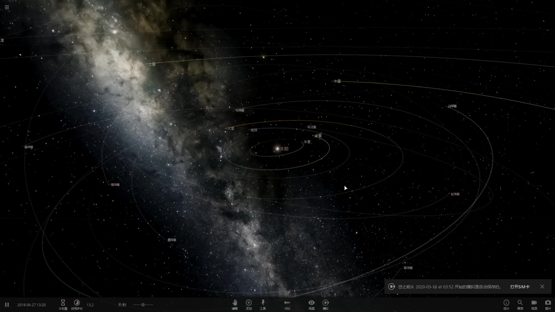The height and width of the screenshot is (312, 555).
Task: Take a 图片 screenshot with camera
Action: 548,305
